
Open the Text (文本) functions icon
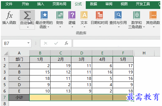coord(84,15)
